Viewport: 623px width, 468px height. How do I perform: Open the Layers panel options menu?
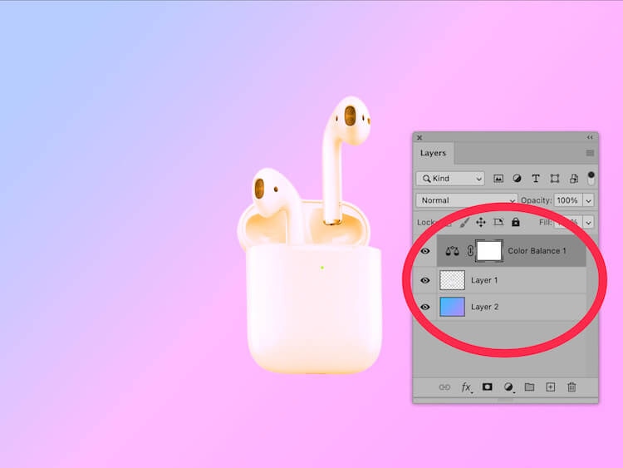pyautogui.click(x=590, y=153)
